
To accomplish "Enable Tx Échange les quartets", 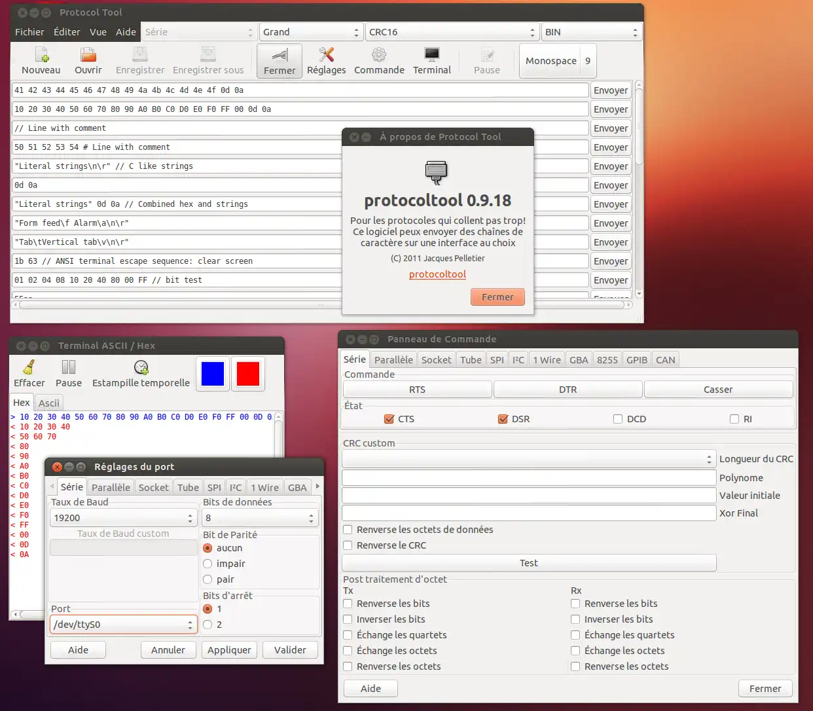I will click(348, 635).
